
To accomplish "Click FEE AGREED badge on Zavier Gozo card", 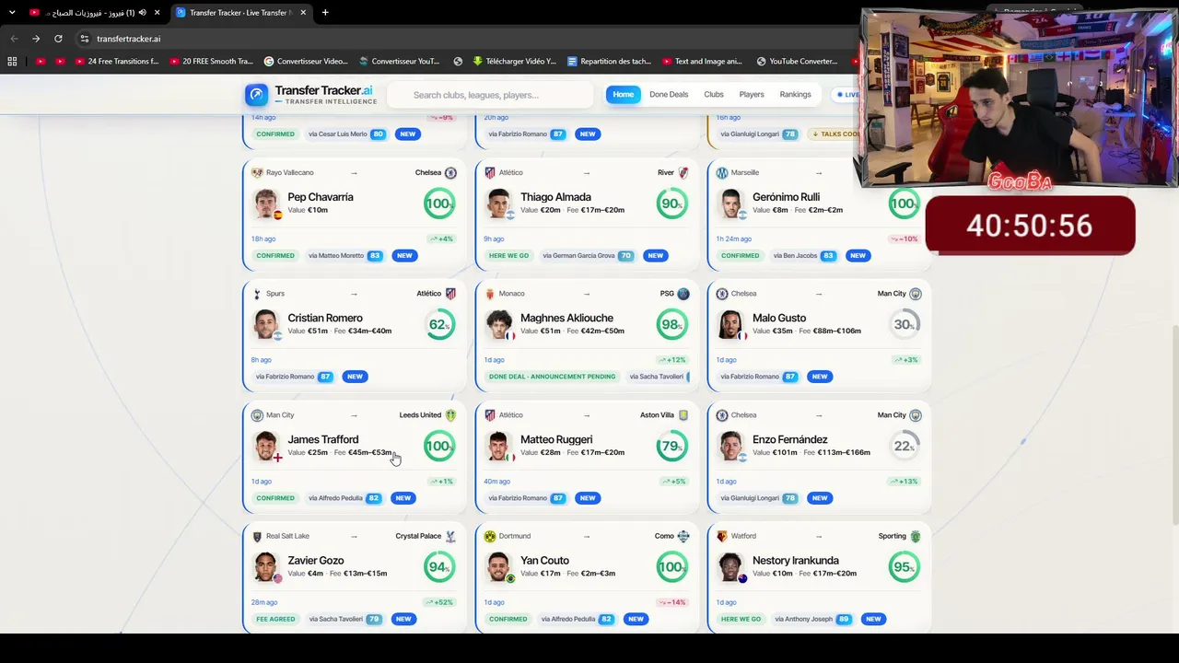I will (275, 619).
